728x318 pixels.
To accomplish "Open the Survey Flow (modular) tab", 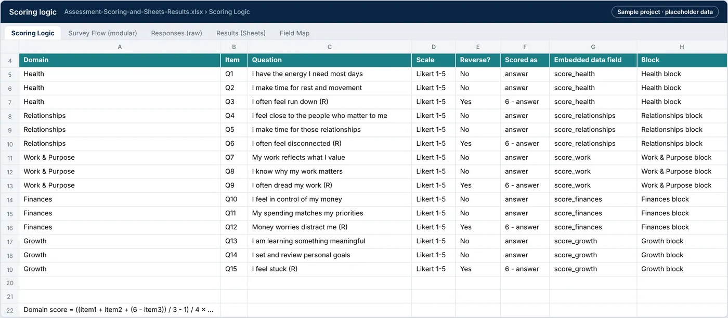I will pyautogui.click(x=102, y=33).
